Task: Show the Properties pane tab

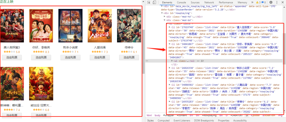Action: [x=224, y=120]
